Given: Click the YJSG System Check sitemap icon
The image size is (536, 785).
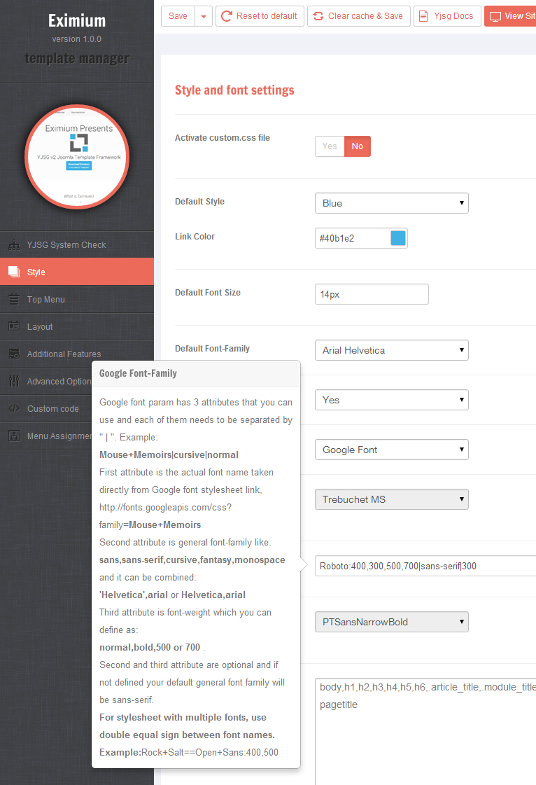Looking at the screenshot, I should pyautogui.click(x=14, y=245).
